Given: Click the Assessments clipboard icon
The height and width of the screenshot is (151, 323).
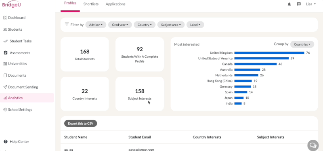Looking at the screenshot, I should (x=6, y=53).
